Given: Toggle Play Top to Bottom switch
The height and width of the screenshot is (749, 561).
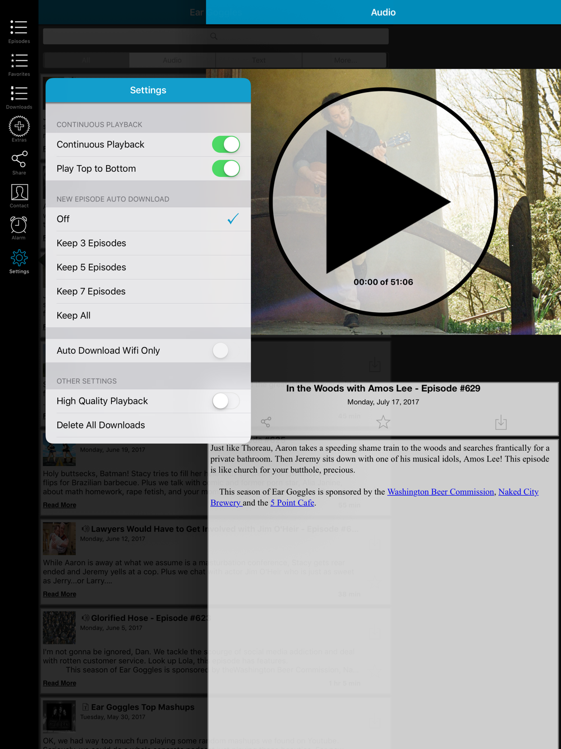Looking at the screenshot, I should coord(226,168).
